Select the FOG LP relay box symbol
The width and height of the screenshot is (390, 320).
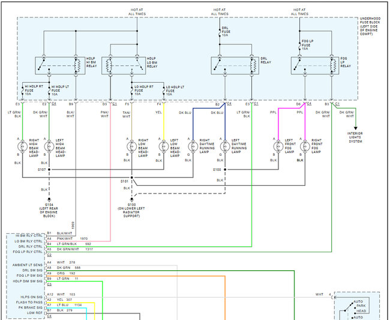point(315,65)
